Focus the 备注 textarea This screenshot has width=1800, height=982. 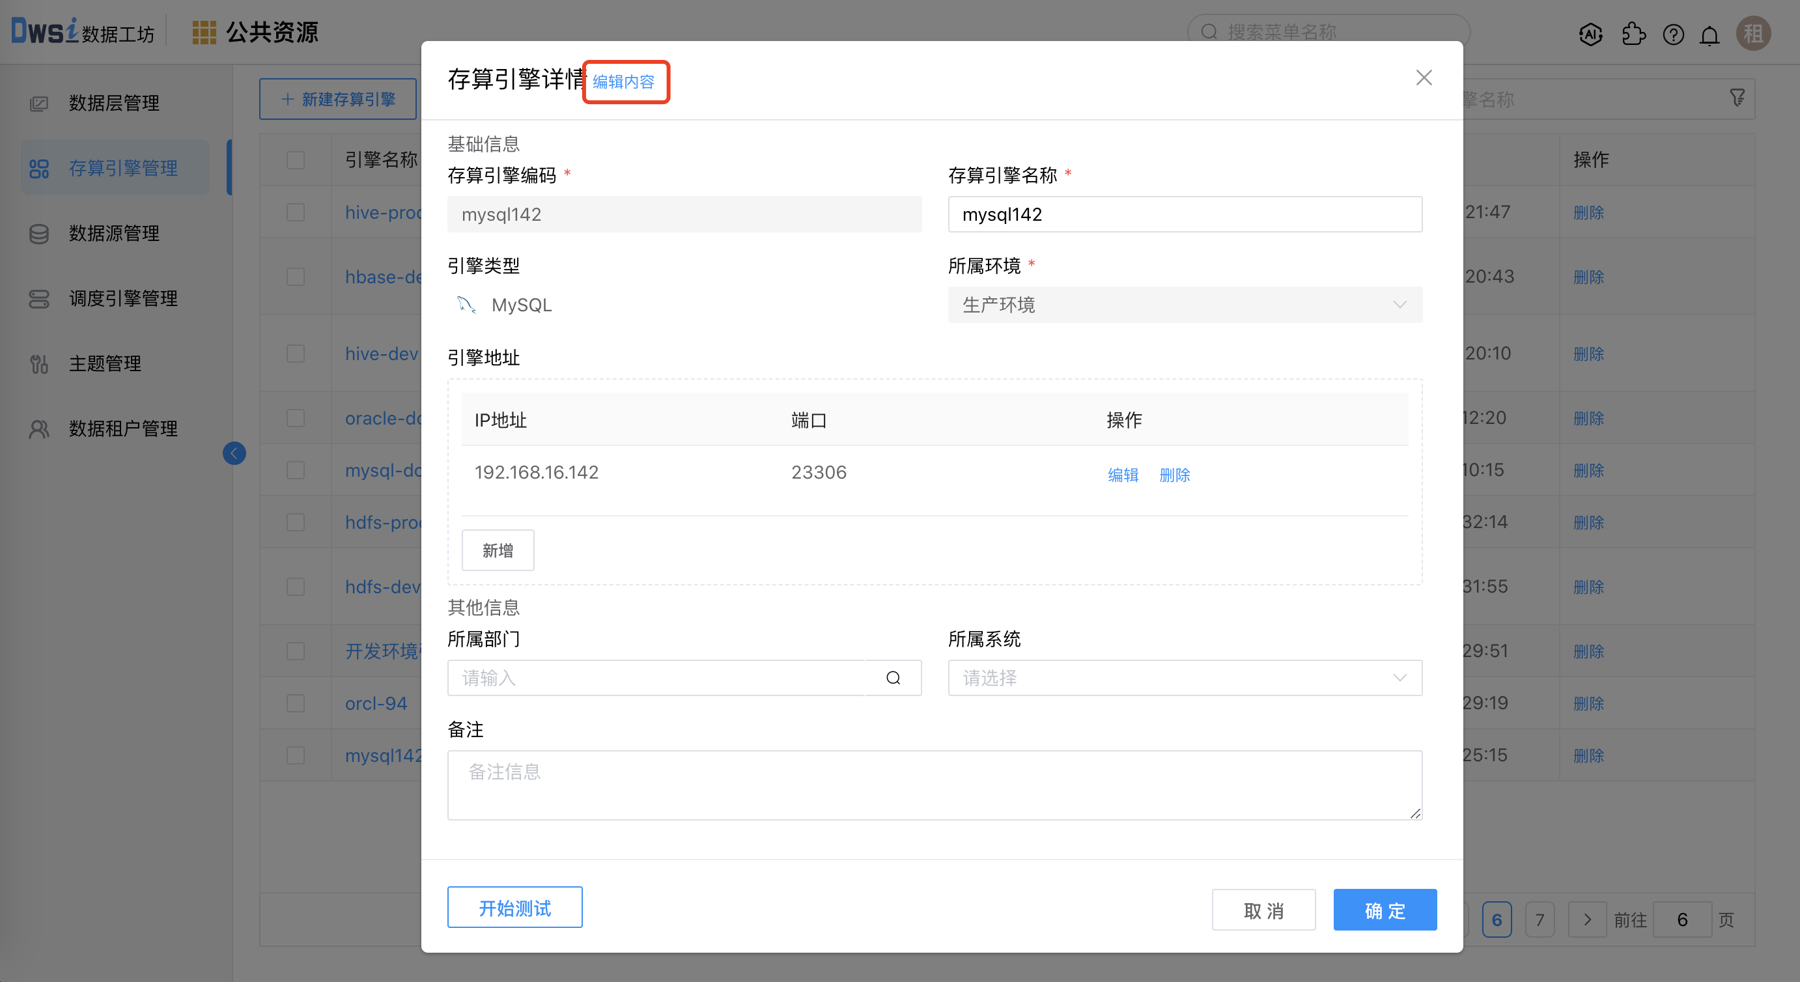click(x=935, y=785)
